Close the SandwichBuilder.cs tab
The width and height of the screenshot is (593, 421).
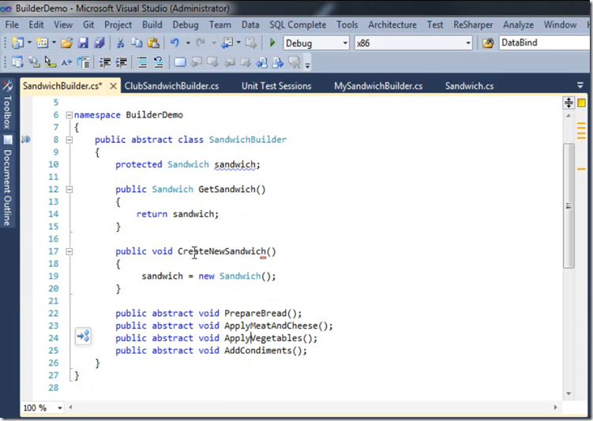[x=113, y=86]
